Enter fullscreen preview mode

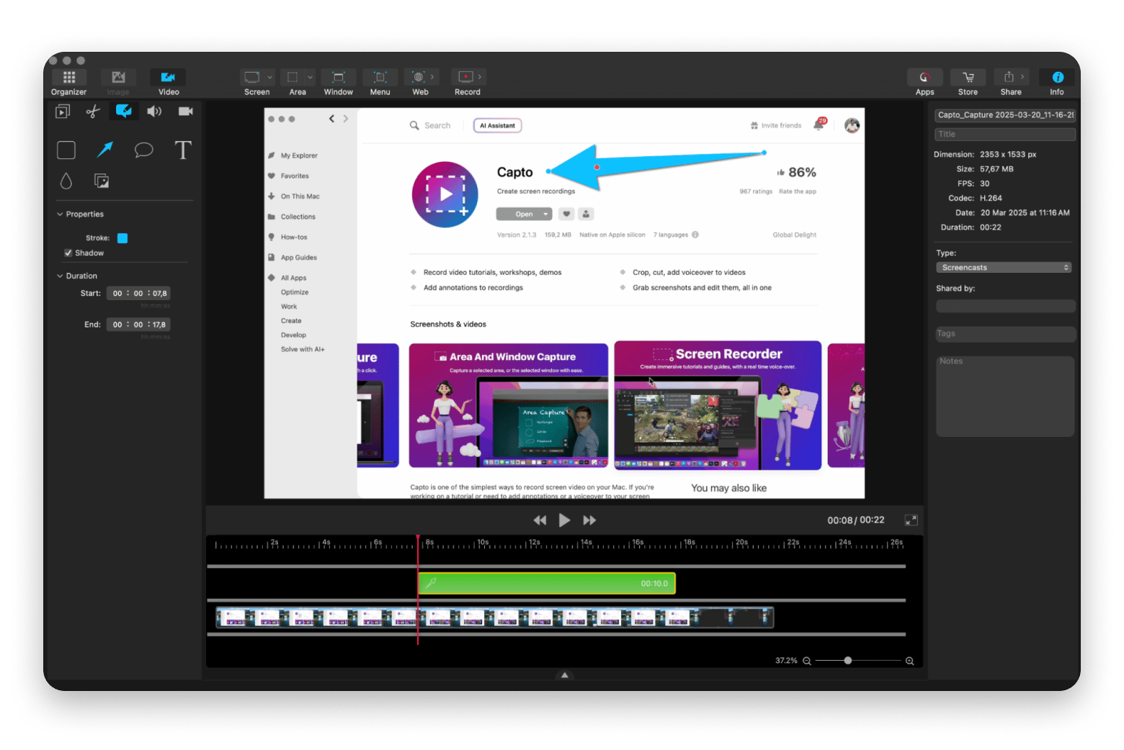(911, 519)
